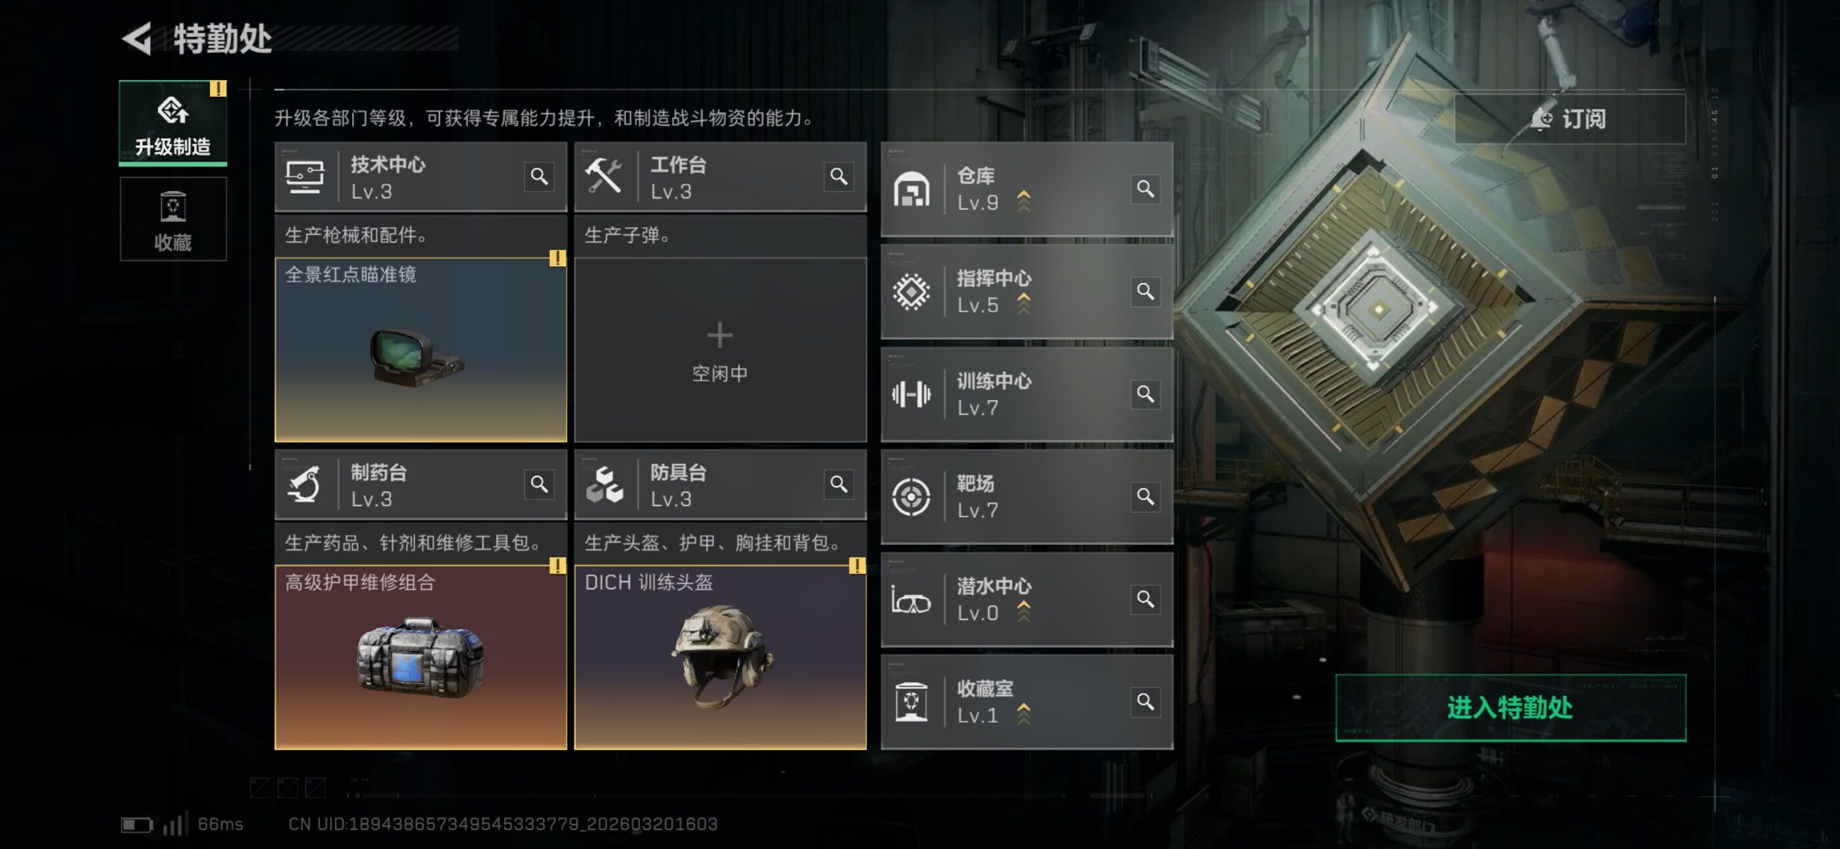
Task: Click the 训练中心 magnifier icon
Action: [x=1145, y=394]
